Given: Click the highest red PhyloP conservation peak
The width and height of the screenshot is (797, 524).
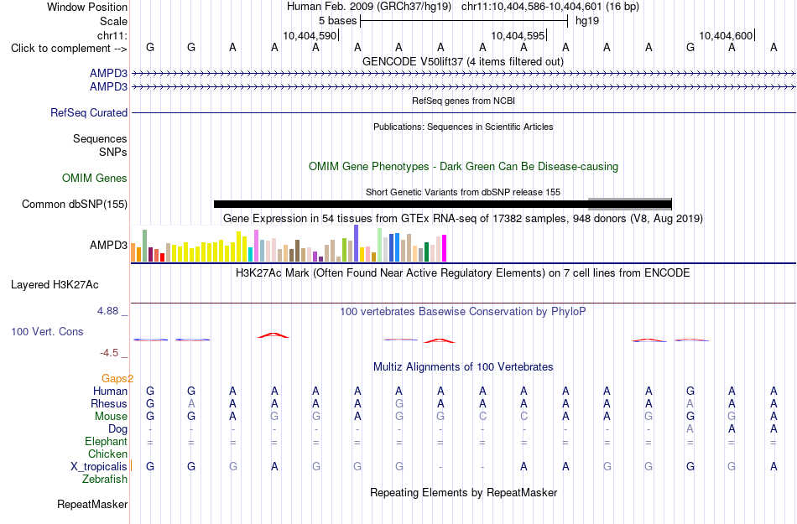Looking at the screenshot, I should click(273, 335).
